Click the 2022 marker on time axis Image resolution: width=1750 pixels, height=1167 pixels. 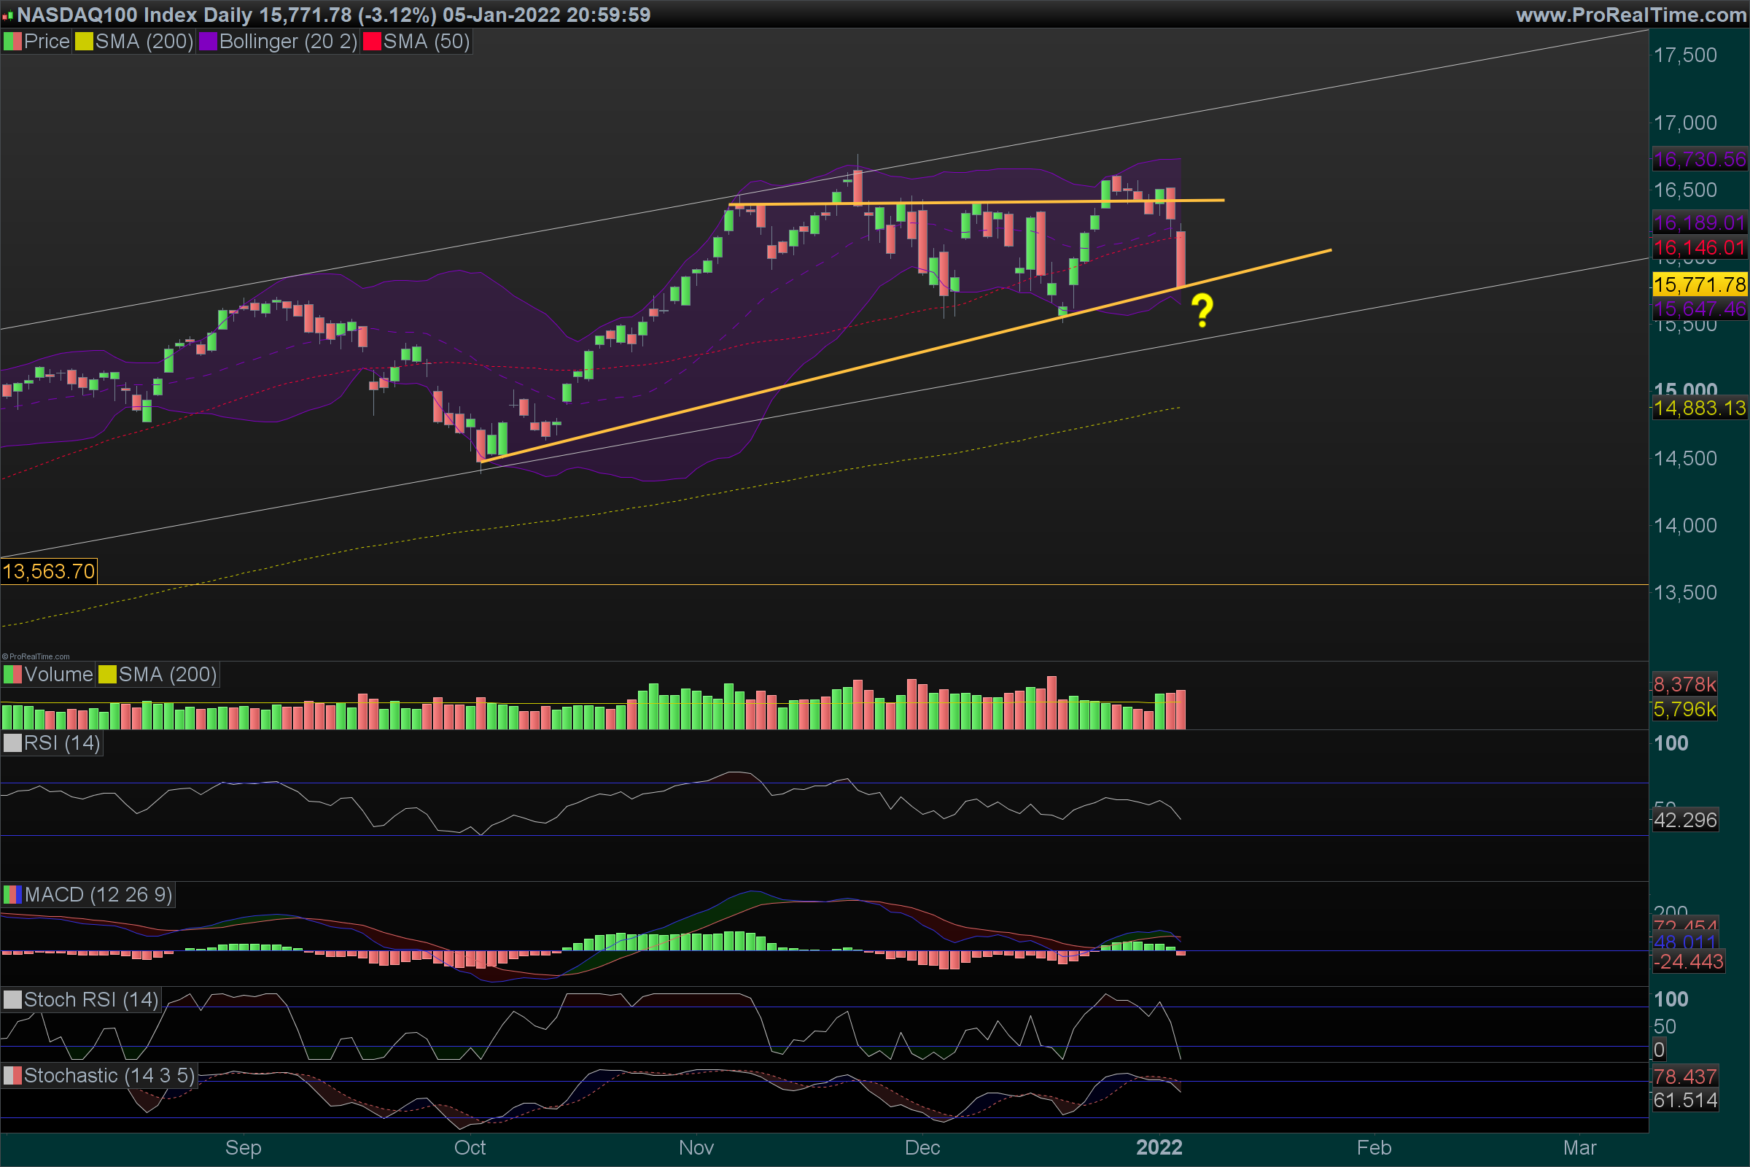1159,1147
